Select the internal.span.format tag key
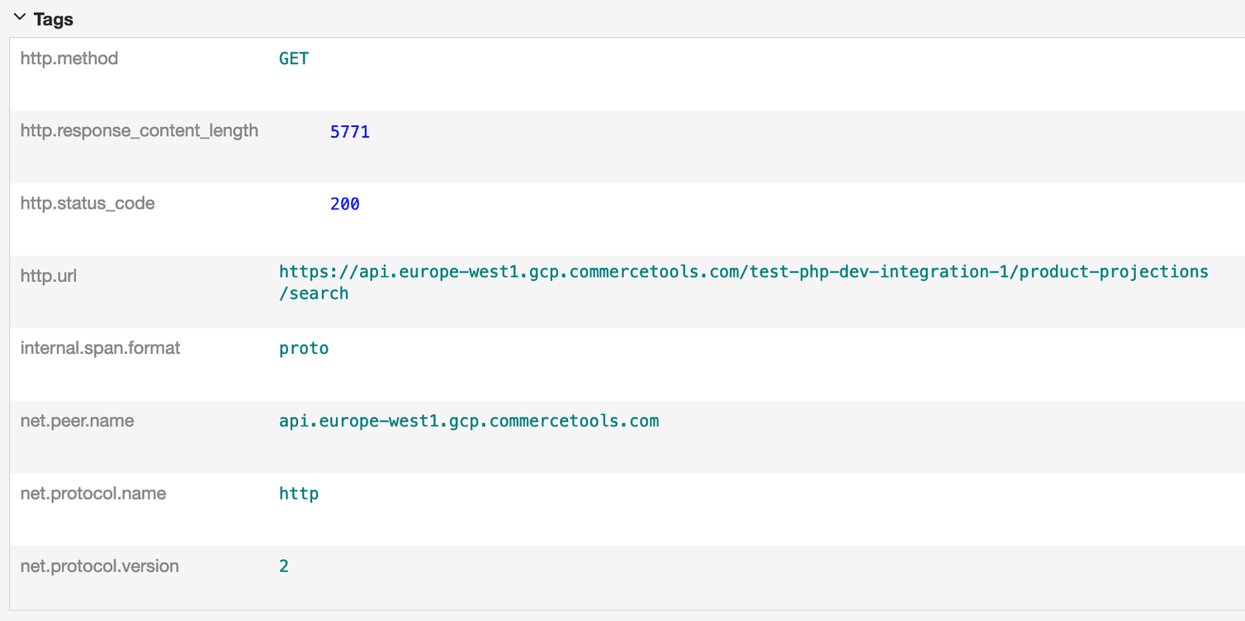This screenshot has height=621, width=1245. (x=100, y=349)
